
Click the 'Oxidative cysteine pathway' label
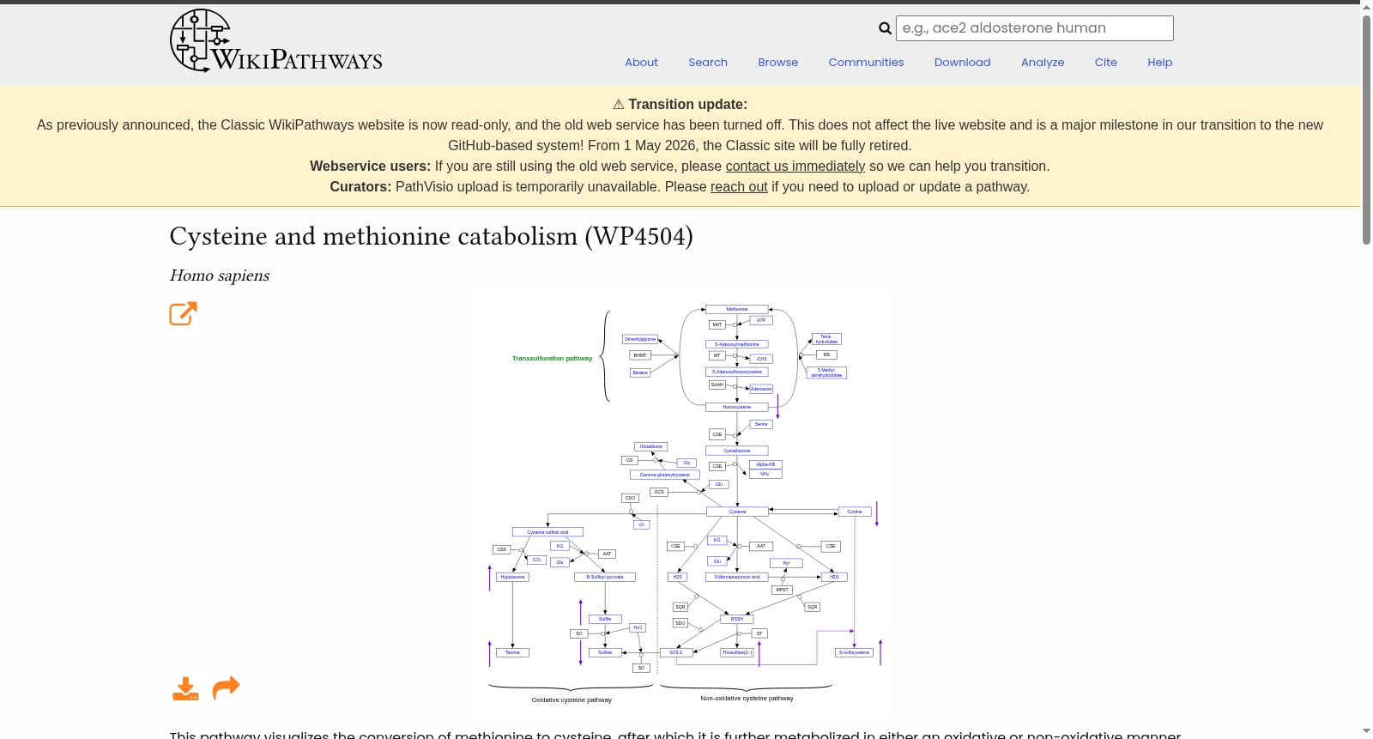click(x=572, y=700)
